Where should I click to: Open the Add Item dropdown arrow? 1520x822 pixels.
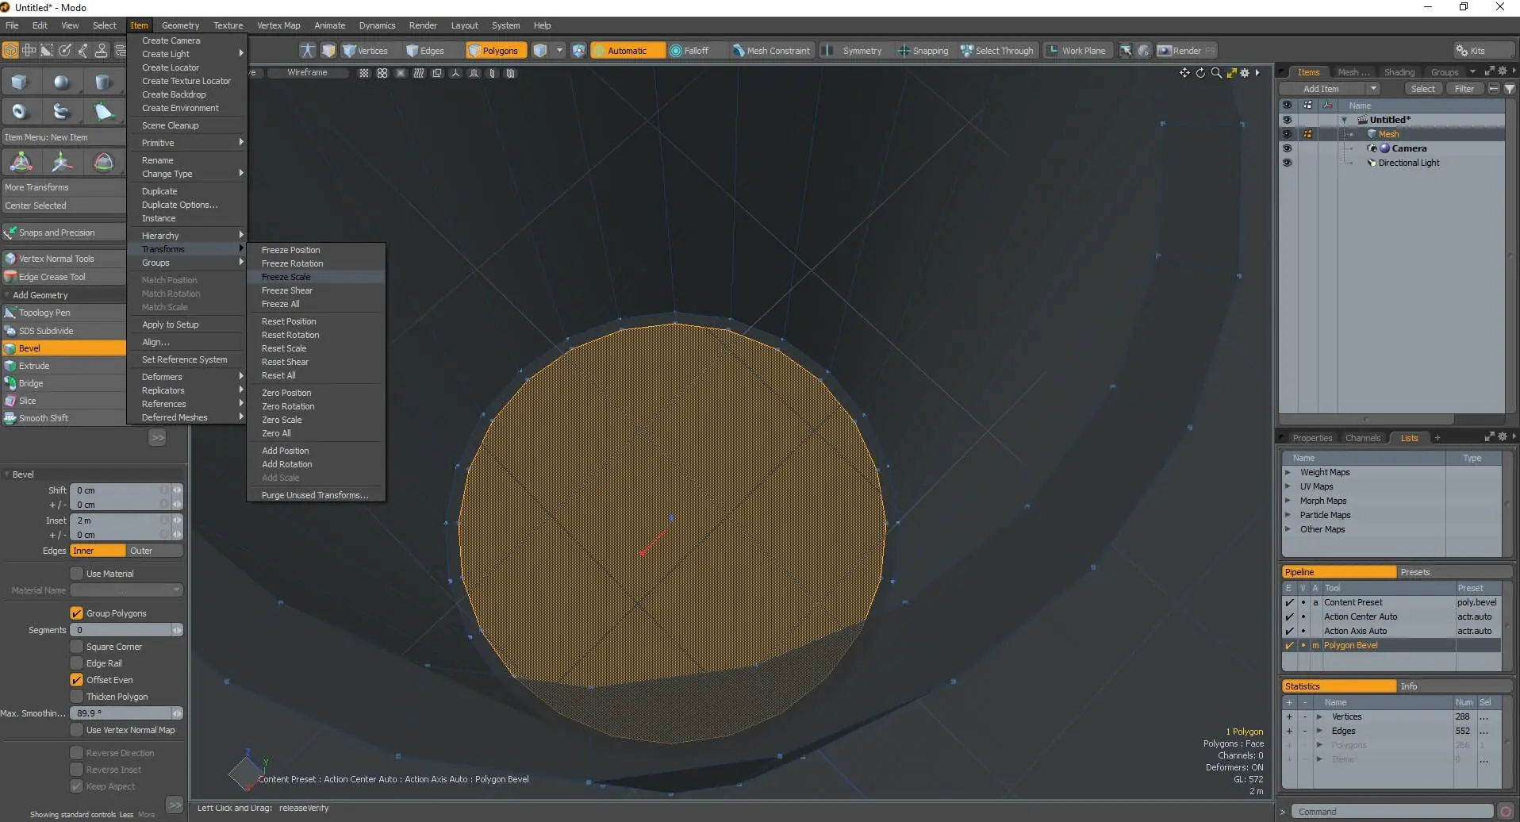(x=1373, y=89)
